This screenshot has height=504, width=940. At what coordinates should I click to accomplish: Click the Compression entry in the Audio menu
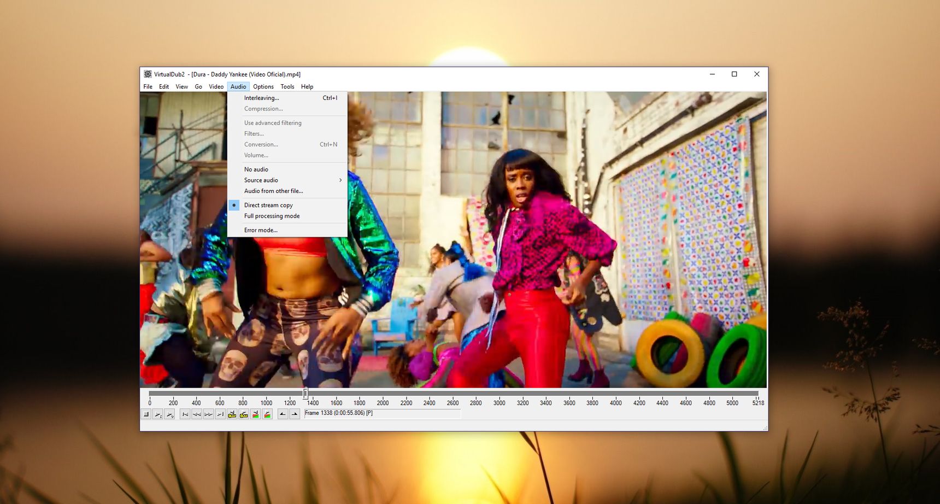click(x=287, y=109)
